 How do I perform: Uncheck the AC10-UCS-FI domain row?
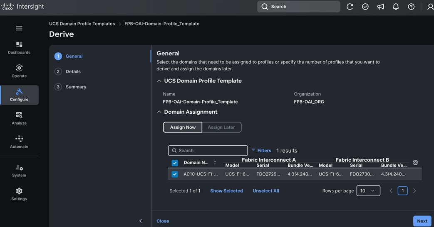175,174
